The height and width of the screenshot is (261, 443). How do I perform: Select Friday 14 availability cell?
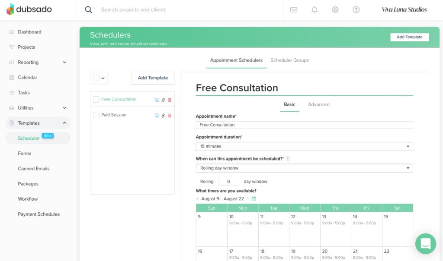tap(366, 229)
